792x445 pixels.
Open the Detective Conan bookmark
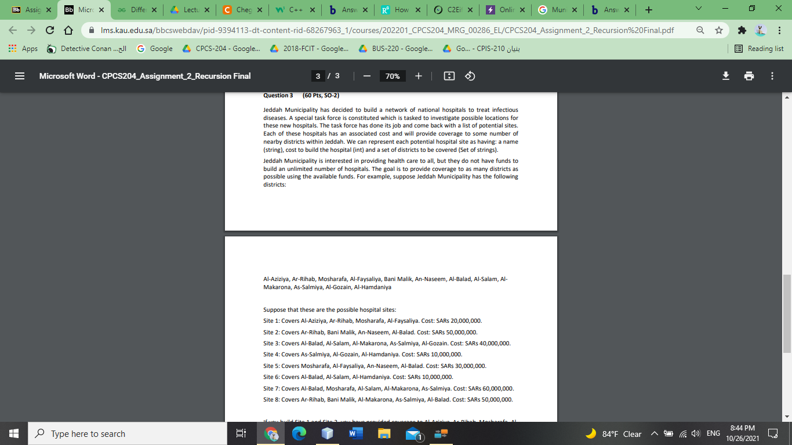86,49
